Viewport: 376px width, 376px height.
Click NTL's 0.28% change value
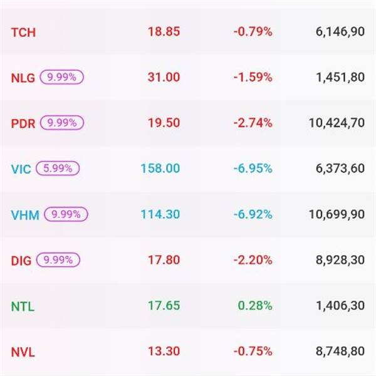255,306
